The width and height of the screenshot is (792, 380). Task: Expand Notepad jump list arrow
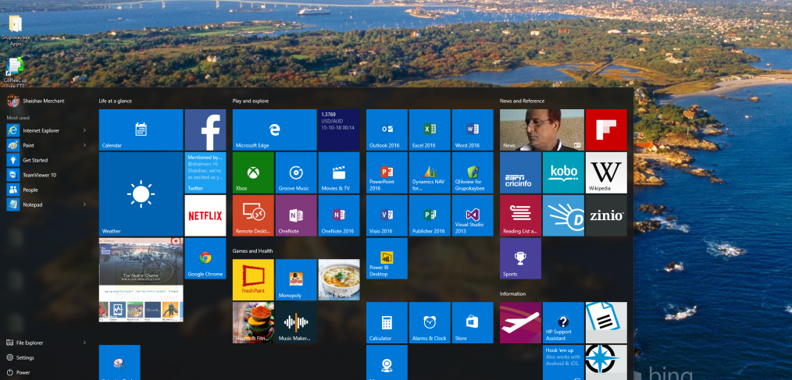click(x=84, y=204)
